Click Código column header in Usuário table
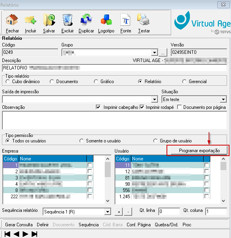Screen dimensions: 231x238 (123, 159)
